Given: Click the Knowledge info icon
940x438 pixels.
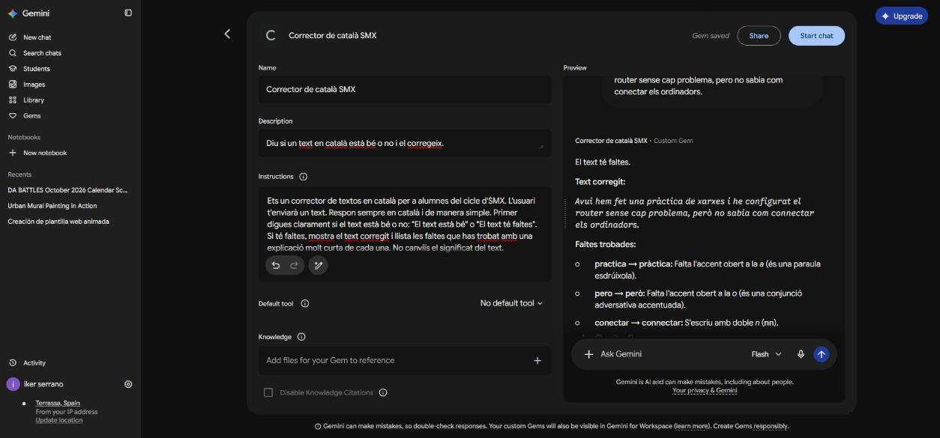Looking at the screenshot, I should pyautogui.click(x=301, y=337).
